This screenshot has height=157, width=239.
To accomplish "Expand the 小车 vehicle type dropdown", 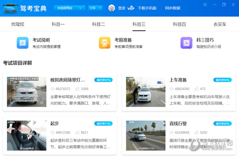I will (95, 8).
